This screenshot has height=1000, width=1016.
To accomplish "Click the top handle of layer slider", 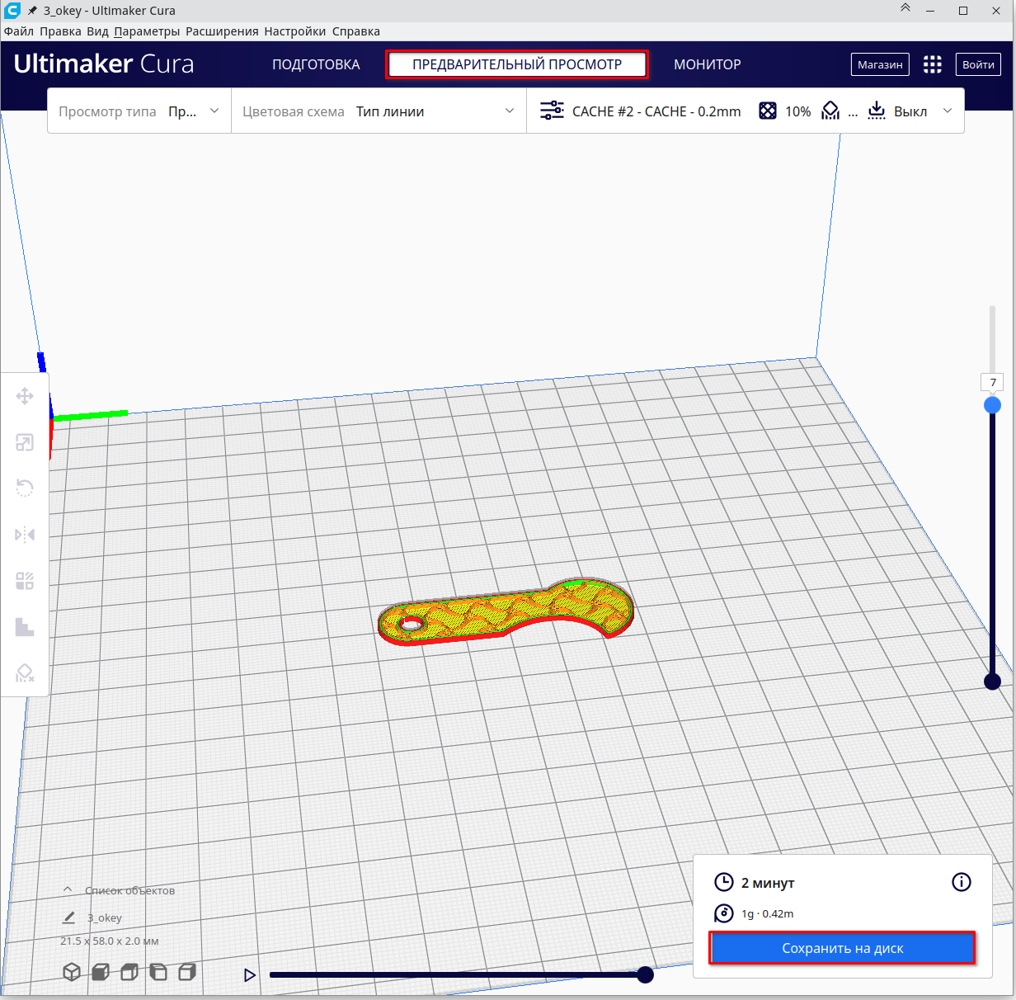I will pos(992,405).
